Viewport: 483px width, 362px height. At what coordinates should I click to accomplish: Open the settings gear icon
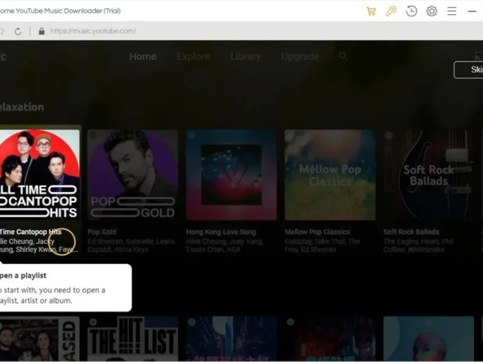point(432,11)
